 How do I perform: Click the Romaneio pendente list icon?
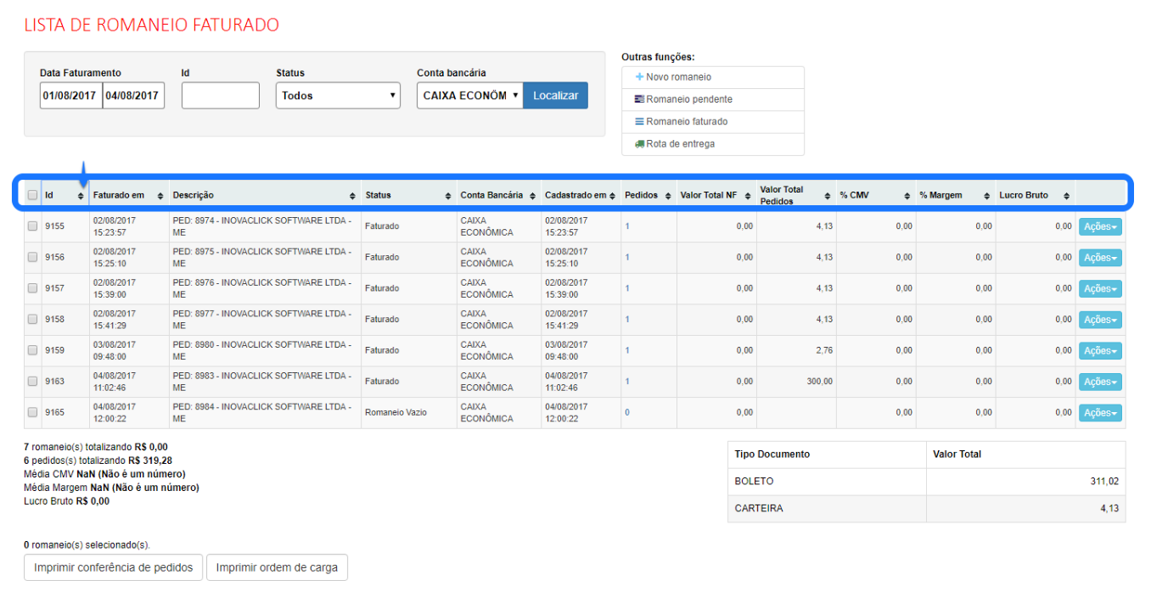639,99
